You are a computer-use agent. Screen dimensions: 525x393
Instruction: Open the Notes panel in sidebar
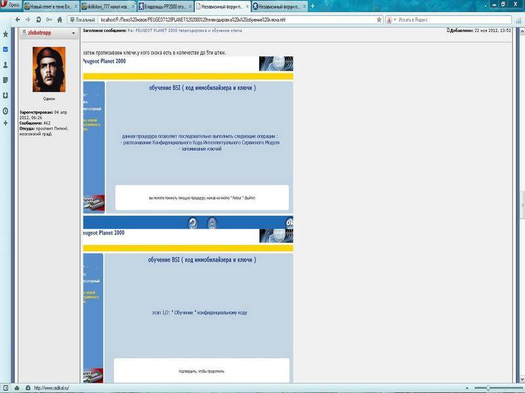pos(6,80)
